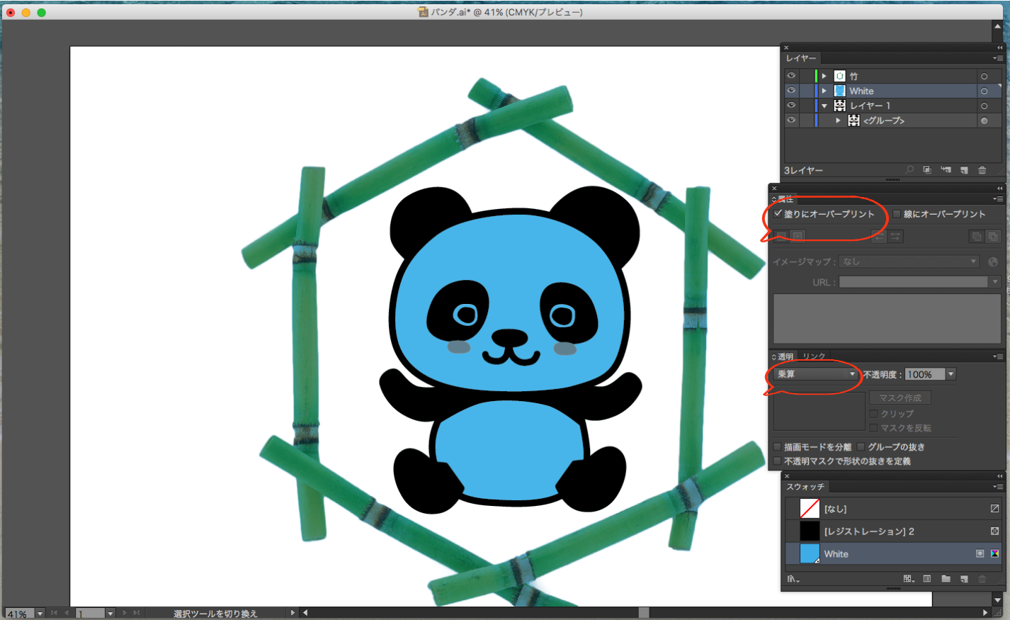Click the new swatch icon
1010x620 pixels.
click(964, 579)
